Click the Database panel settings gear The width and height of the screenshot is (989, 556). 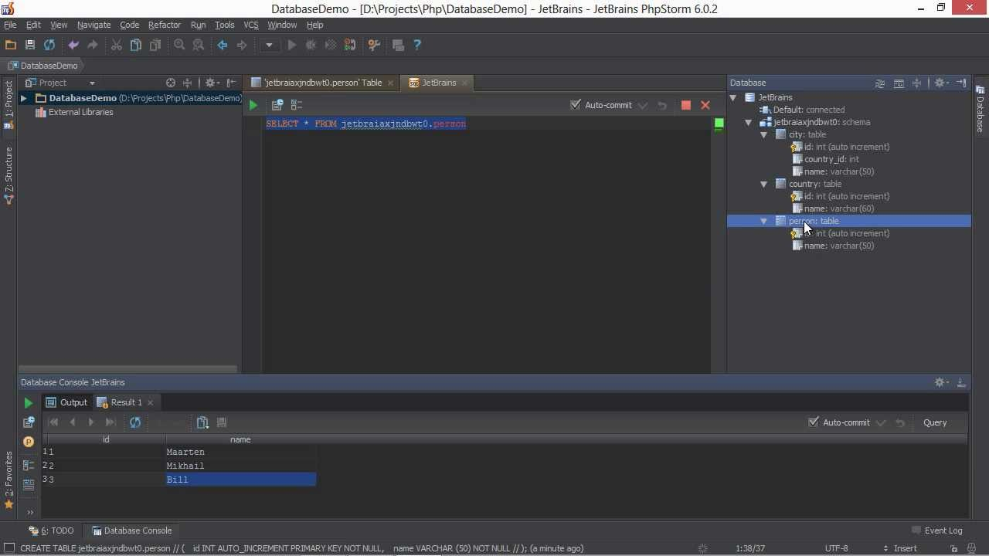(x=941, y=83)
